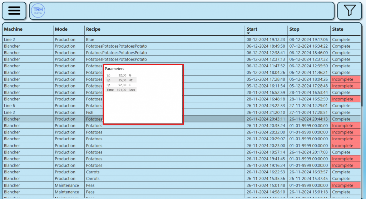Select the Fish recipe row
This screenshot has width=366, height=199.
pyautogui.click(x=90, y=112)
